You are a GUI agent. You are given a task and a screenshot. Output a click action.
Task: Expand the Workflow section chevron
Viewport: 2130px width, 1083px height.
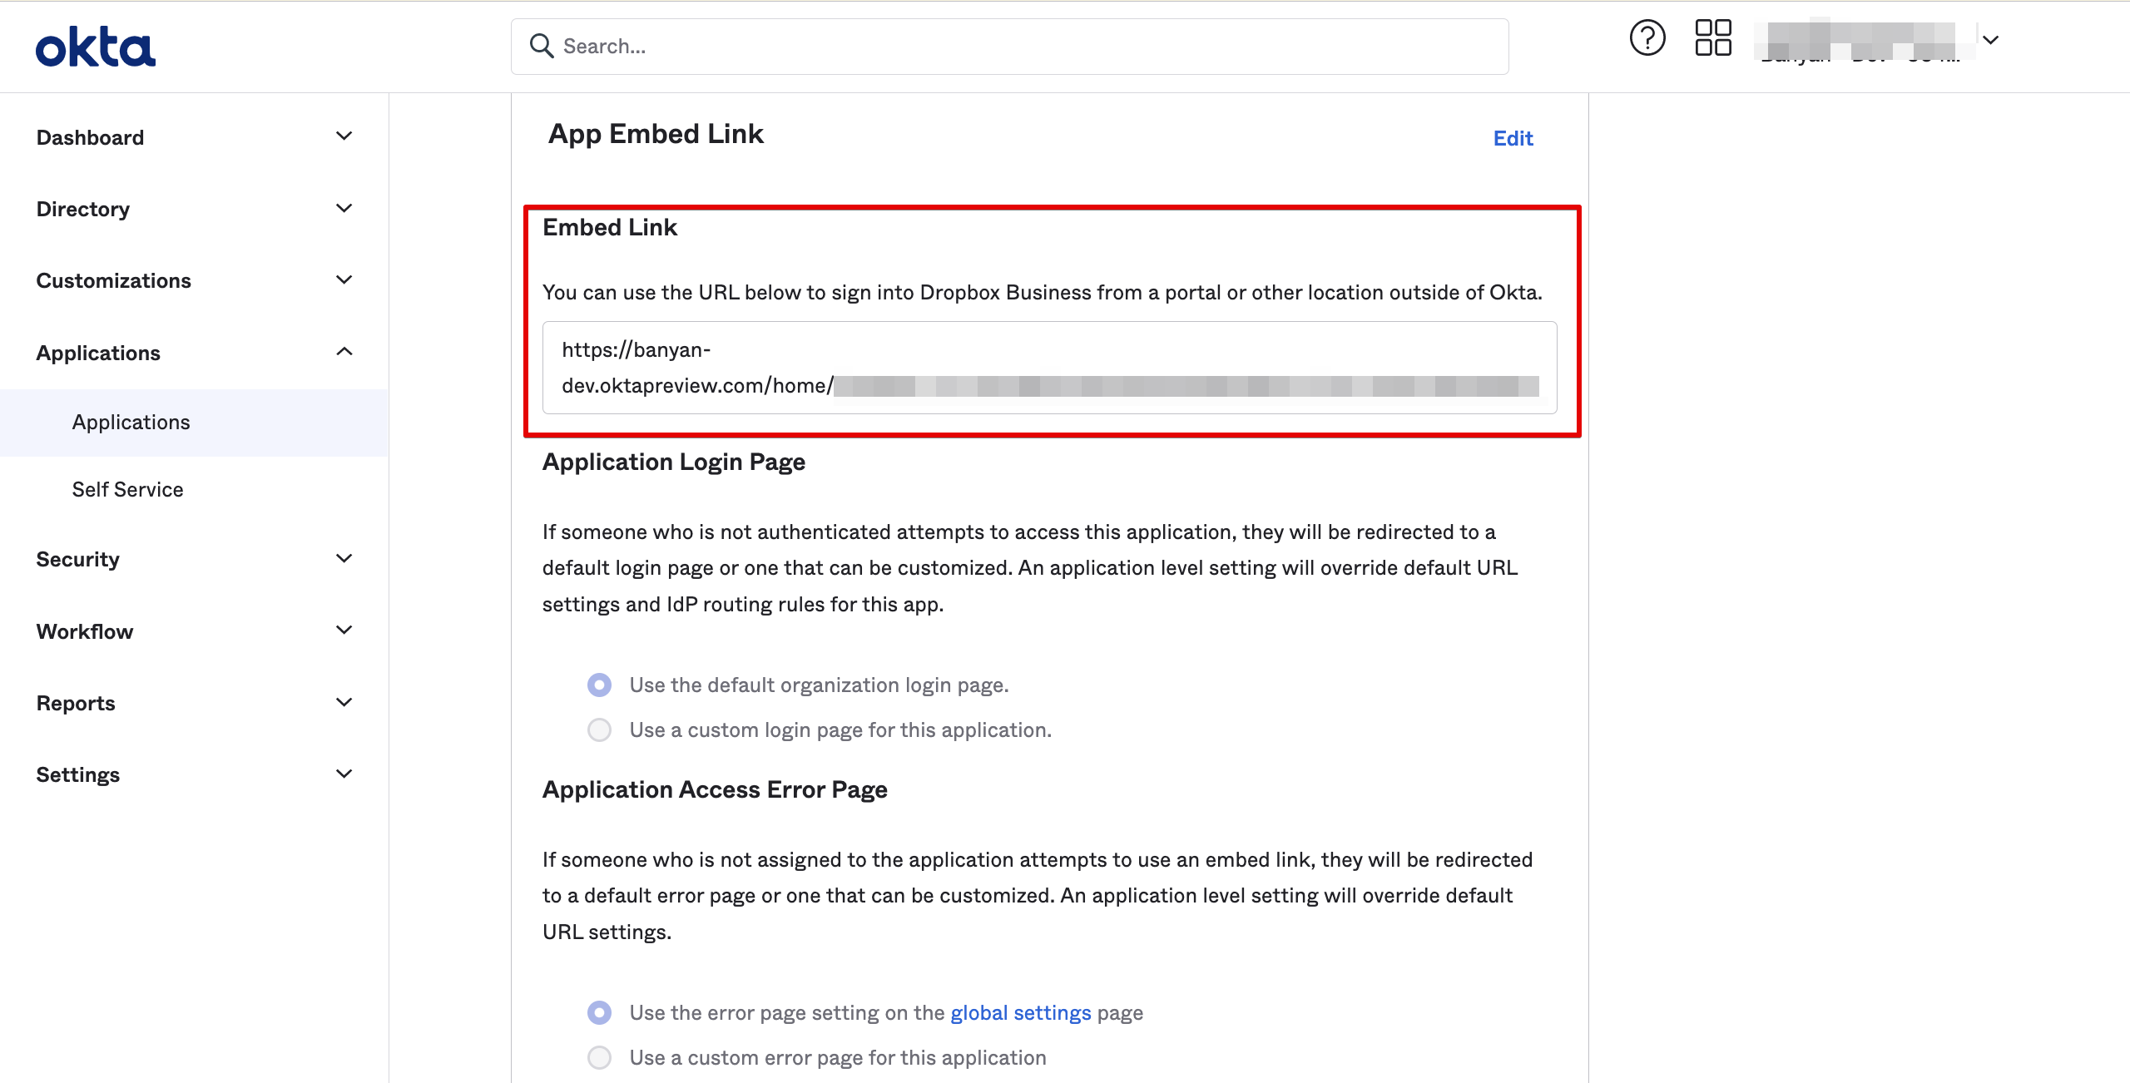(x=344, y=631)
